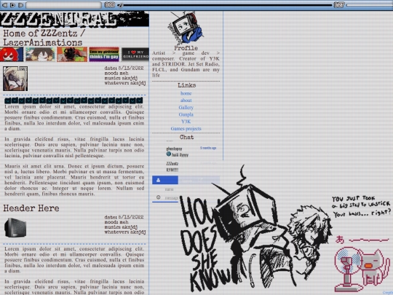Image resolution: width=393 pixels, height=295 pixels.
Task: Open the Gallery link
Action: click(186, 107)
